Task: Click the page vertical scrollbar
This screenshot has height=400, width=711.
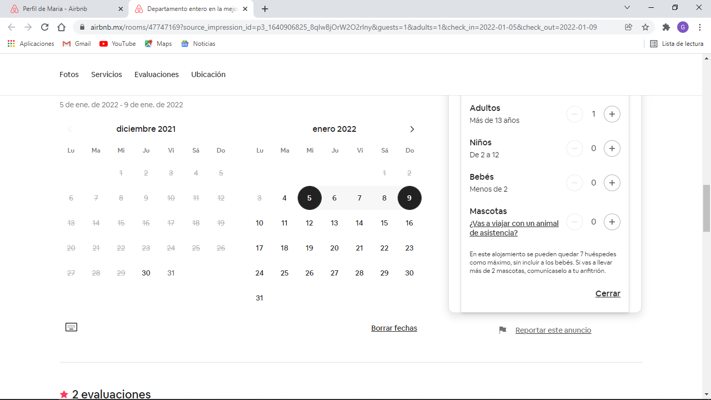Action: click(x=706, y=208)
